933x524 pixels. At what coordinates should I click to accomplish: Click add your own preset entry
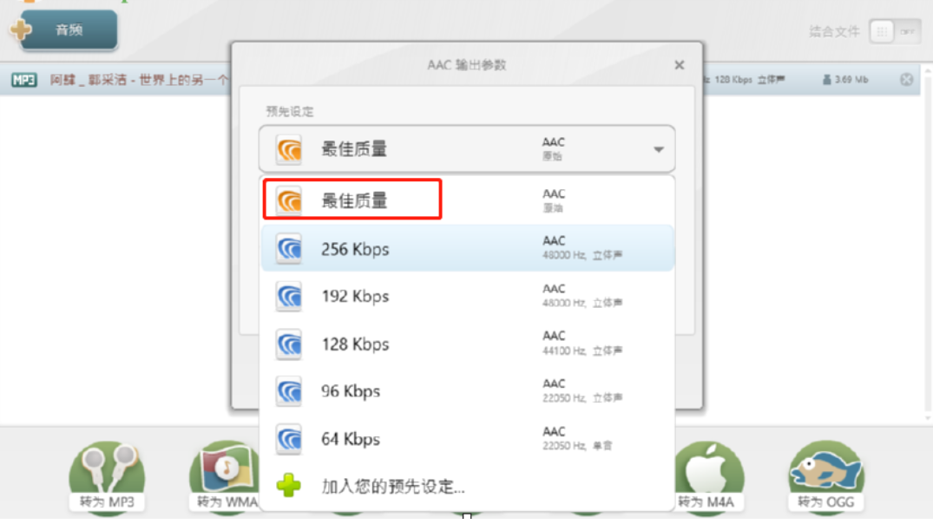[x=468, y=486]
